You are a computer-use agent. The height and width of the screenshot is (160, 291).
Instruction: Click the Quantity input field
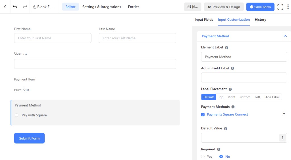pyautogui.click(x=95, y=64)
